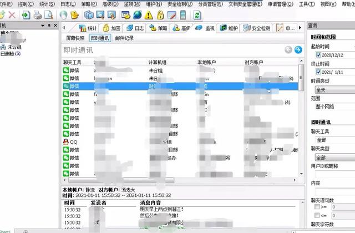This screenshot has width=355, height=233.
Task: Sort by the 聊天工具 column header
Action: tap(72, 62)
